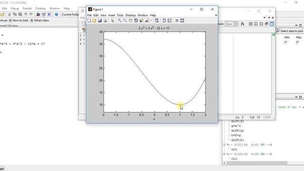Viewport: 304px width, 171px height.
Task: Select the Zoom In magnifier tool
Action: (x=120, y=20)
